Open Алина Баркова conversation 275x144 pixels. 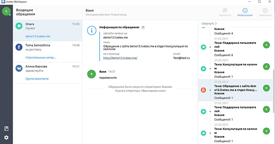(48, 73)
